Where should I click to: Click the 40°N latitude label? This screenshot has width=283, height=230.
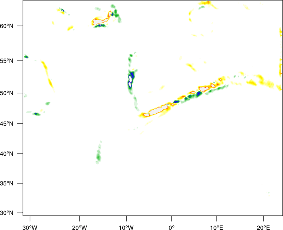click(x=7, y=154)
